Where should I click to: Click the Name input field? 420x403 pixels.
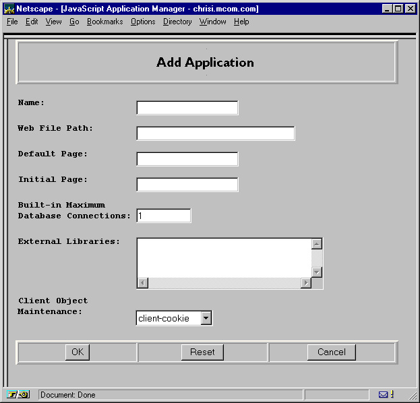(x=187, y=108)
